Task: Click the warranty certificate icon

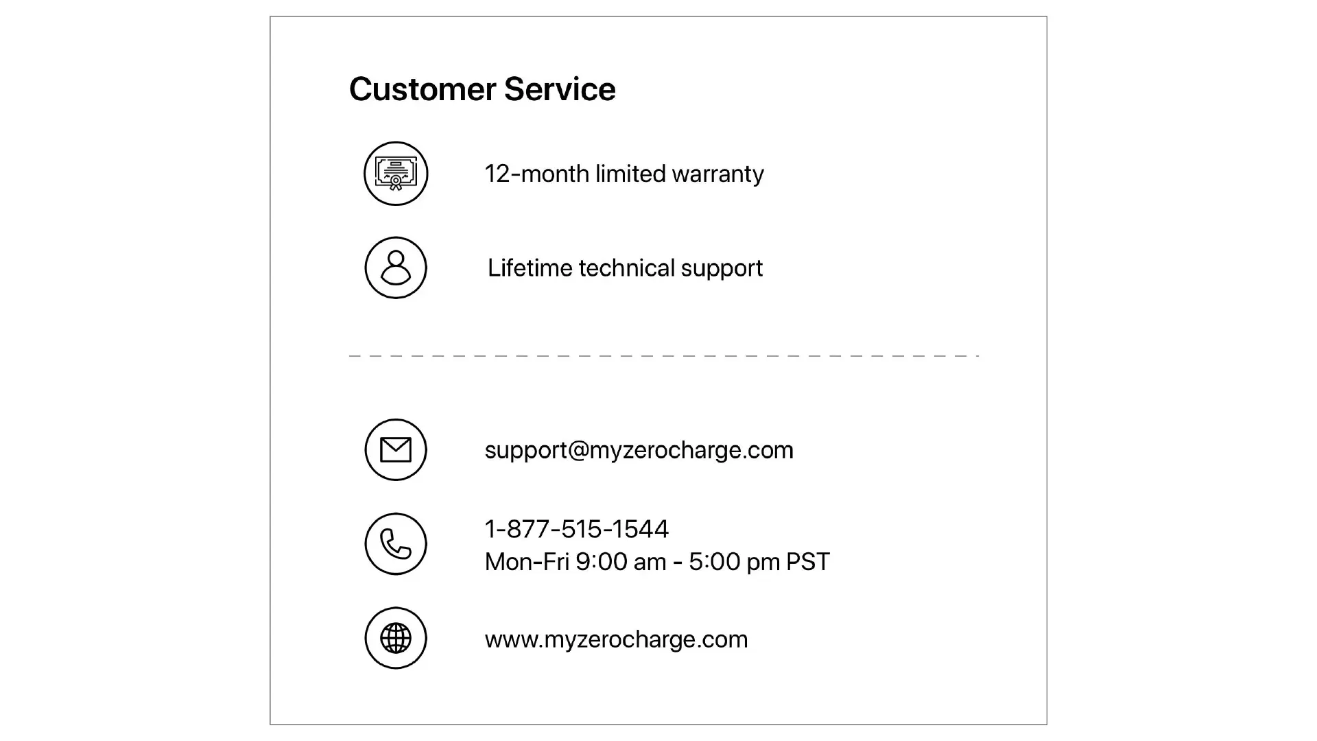Action: (x=396, y=174)
